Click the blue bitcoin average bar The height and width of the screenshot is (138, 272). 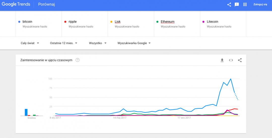tap(26, 112)
